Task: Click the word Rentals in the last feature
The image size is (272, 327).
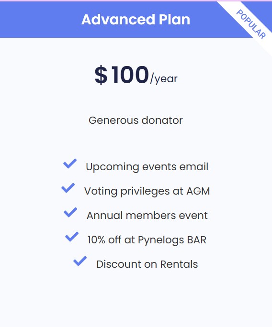Action: [179, 264]
